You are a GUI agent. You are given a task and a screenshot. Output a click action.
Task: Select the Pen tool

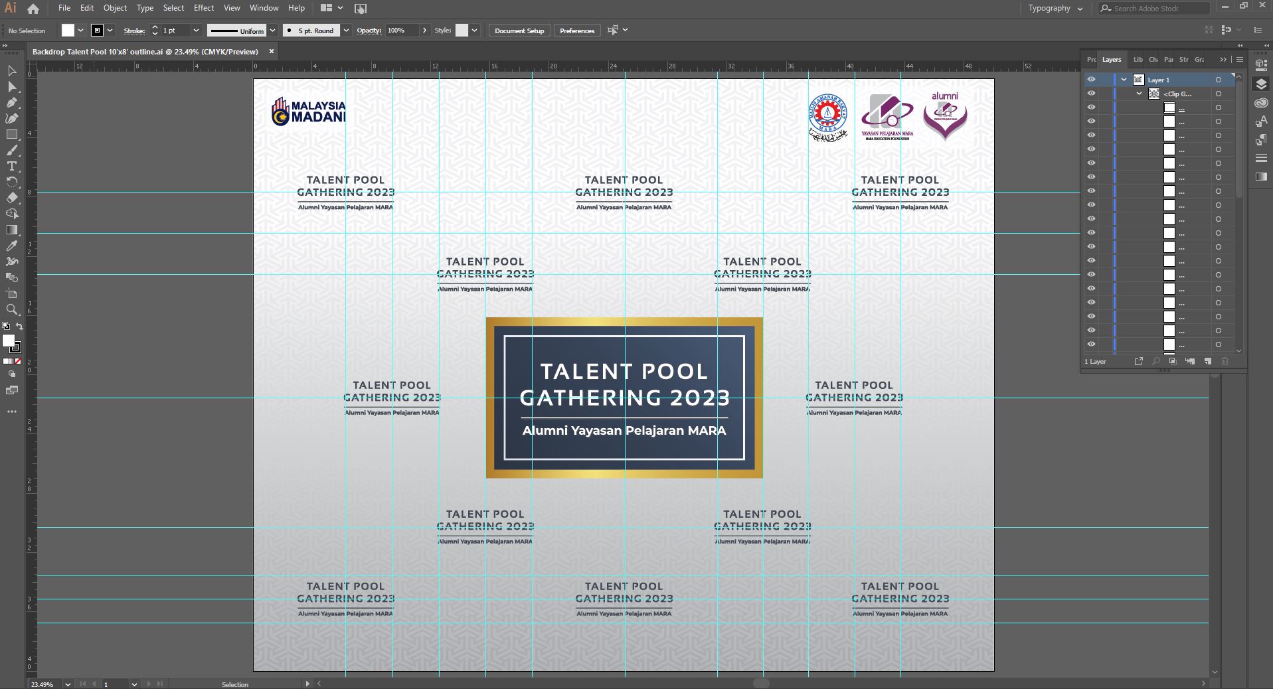[12, 103]
